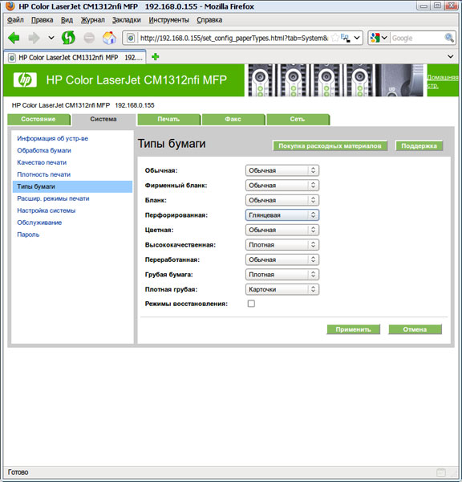The width and height of the screenshot is (462, 482).
Task: Open the Высококачественная dropdown
Action: click(282, 245)
